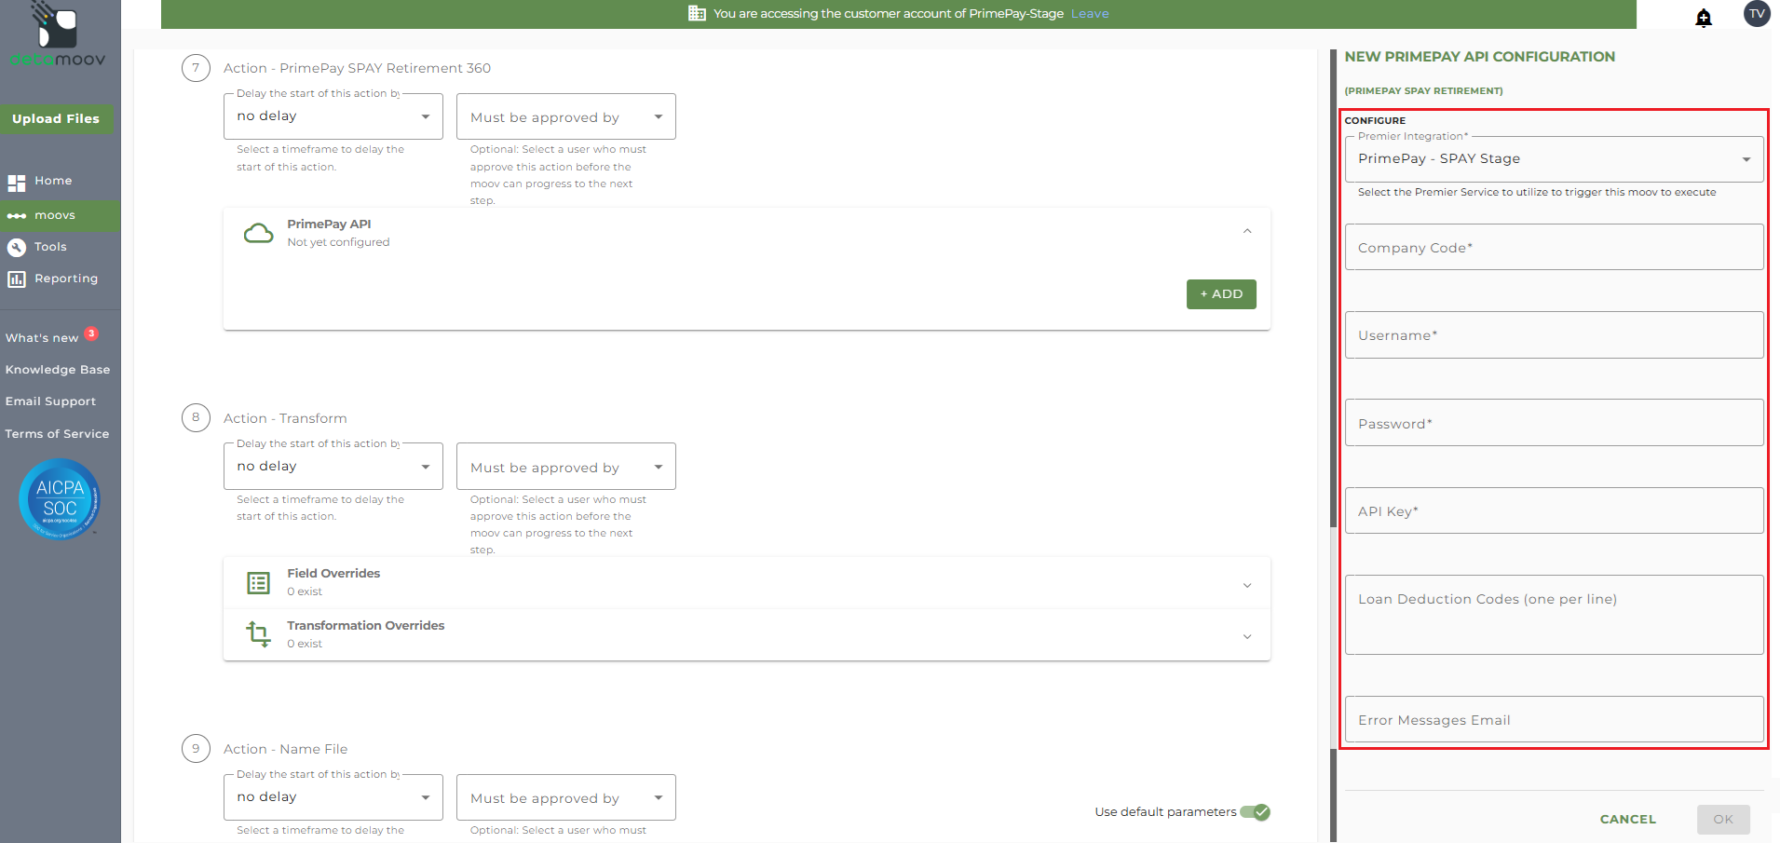Expand the Transformation Overrides section

(1247, 636)
